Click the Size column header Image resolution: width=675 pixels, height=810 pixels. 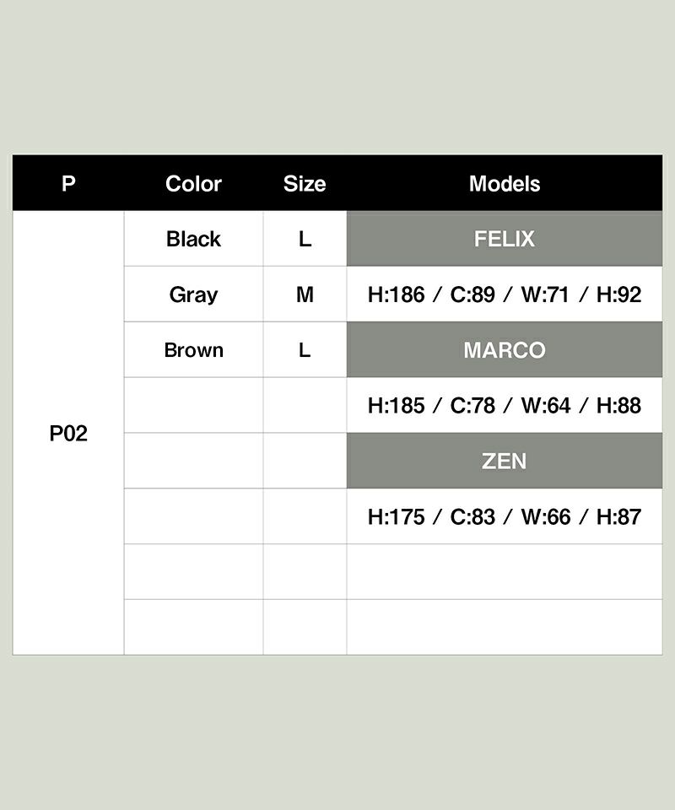tap(305, 183)
